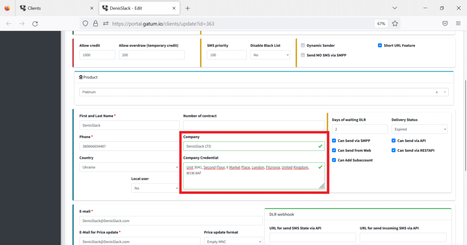Bookmark this page with star icon
Screen dimensions: 467x245
(x=395, y=24)
